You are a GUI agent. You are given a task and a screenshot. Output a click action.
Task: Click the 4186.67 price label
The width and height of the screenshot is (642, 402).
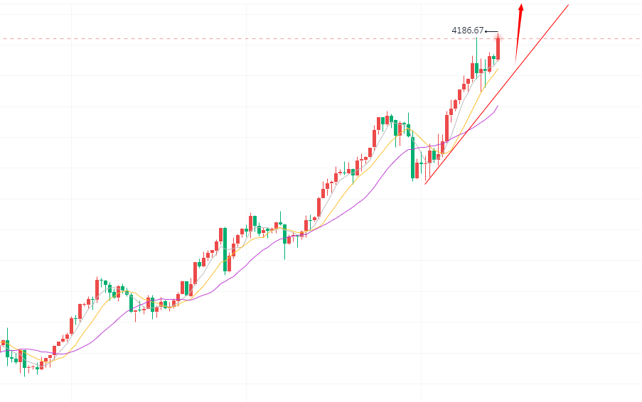pyautogui.click(x=467, y=31)
